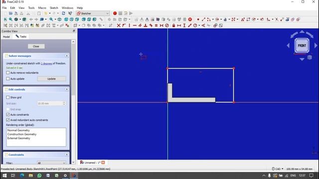319x179 pixels.
Task: Apply tangent constraint
Action: [x=151, y=25]
